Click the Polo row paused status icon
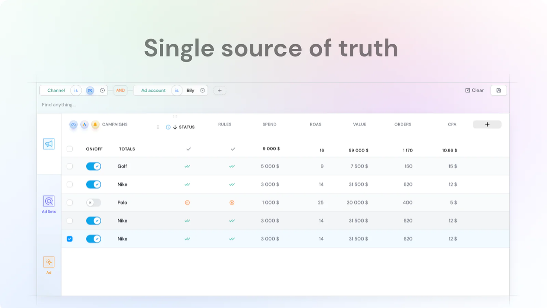This screenshot has height=308, width=547. pos(187,203)
